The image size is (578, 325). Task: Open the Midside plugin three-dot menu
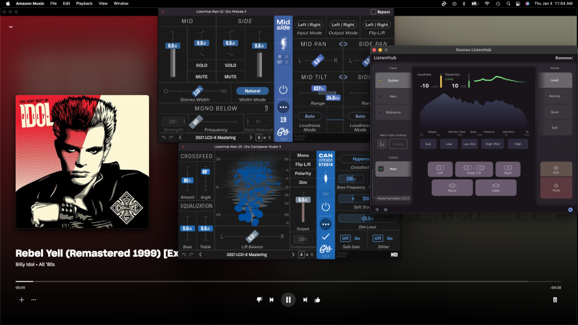(283, 107)
